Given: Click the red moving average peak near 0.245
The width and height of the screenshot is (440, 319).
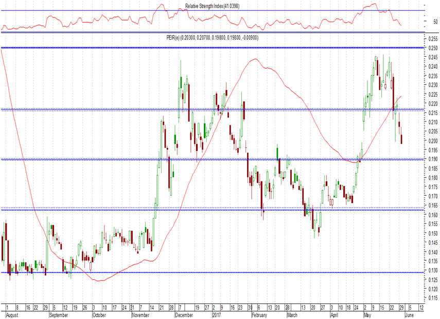Looking at the screenshot, I should [255, 59].
